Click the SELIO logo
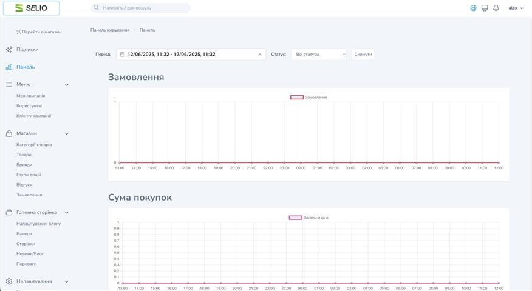532x291 pixels. coord(31,8)
